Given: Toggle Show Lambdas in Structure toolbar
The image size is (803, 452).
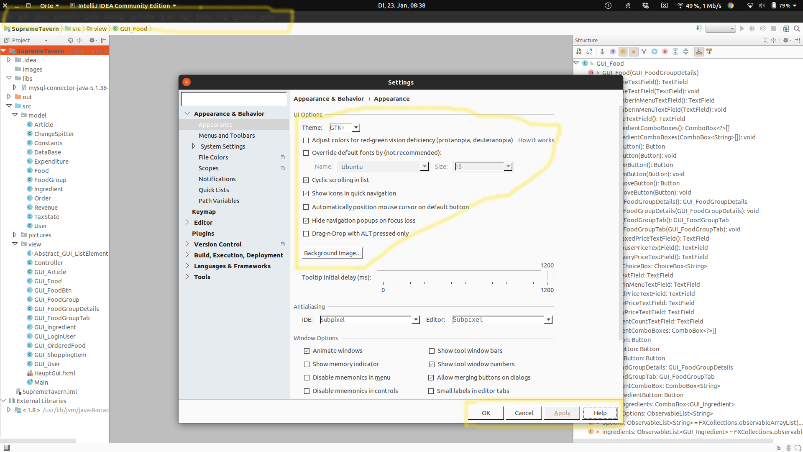Looking at the screenshot, I should coord(665,51).
